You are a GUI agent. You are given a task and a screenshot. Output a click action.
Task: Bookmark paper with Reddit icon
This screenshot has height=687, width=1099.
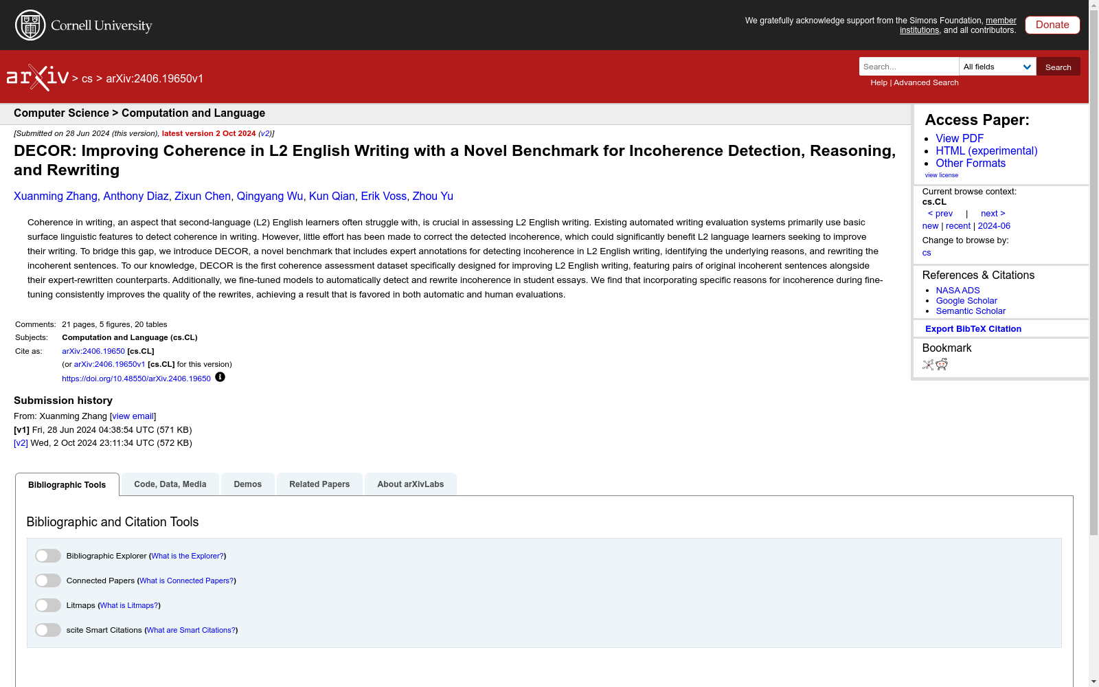coord(942,365)
